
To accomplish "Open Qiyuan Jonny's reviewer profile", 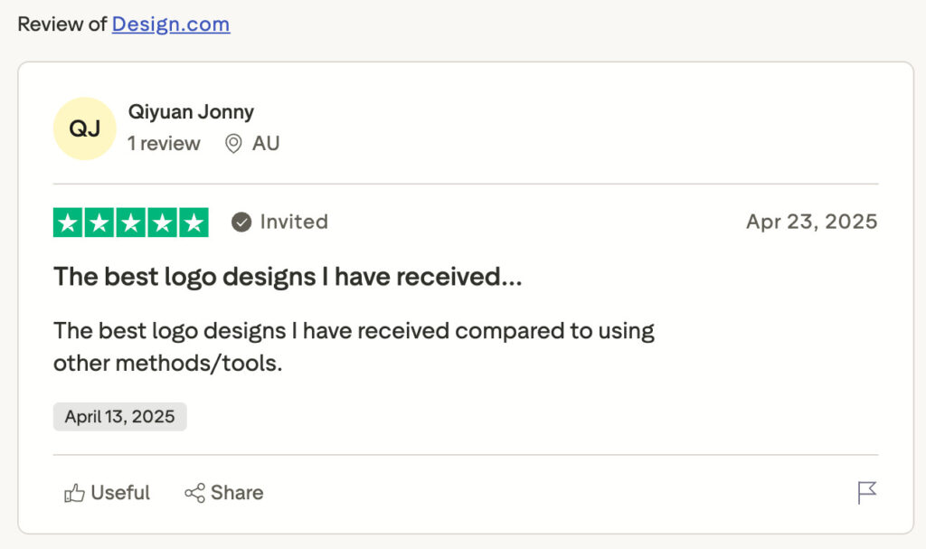I will pos(191,112).
